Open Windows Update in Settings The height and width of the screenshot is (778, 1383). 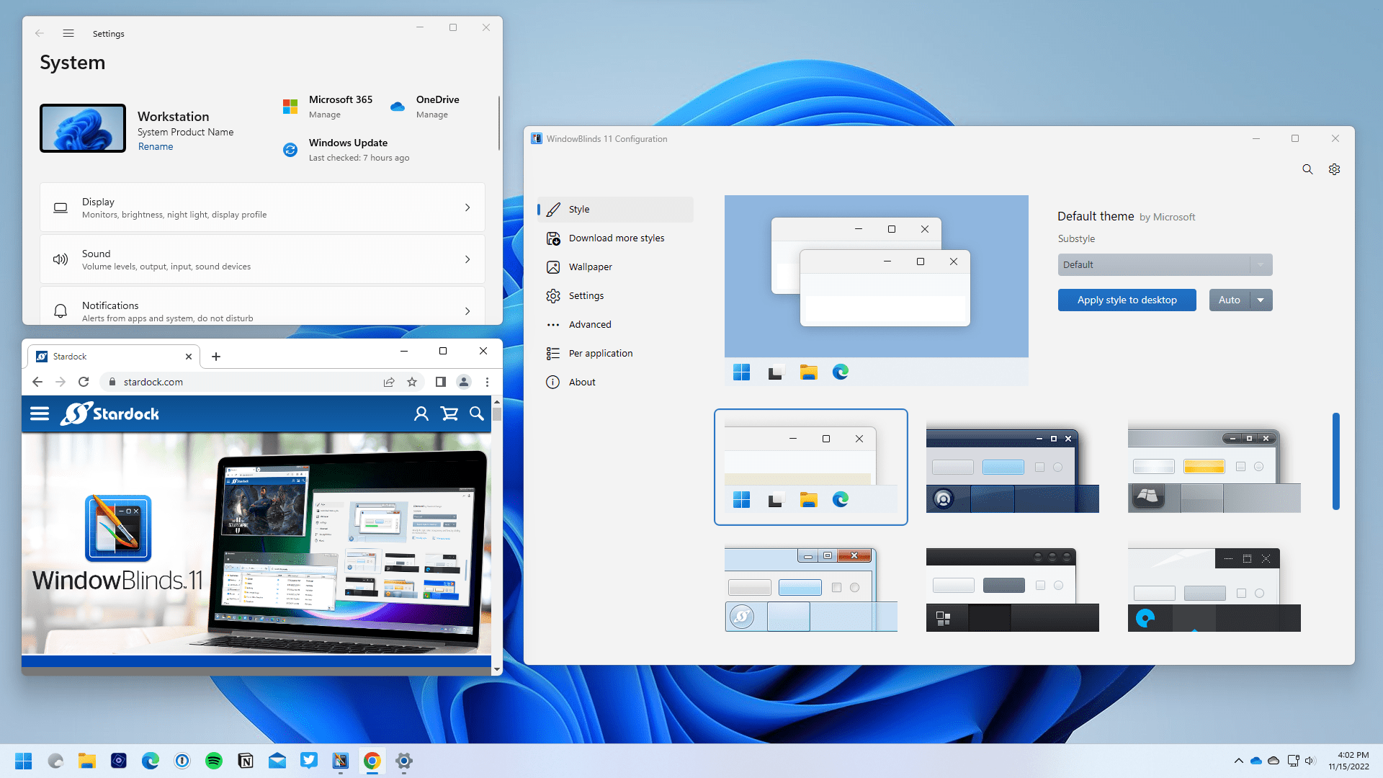coord(348,148)
